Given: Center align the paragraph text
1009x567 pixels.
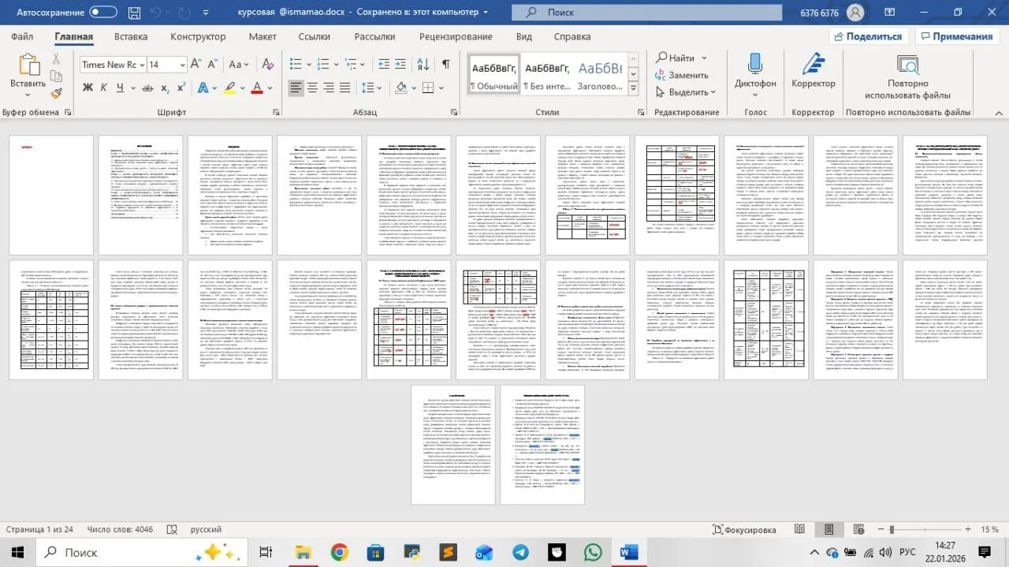Looking at the screenshot, I should [x=313, y=88].
